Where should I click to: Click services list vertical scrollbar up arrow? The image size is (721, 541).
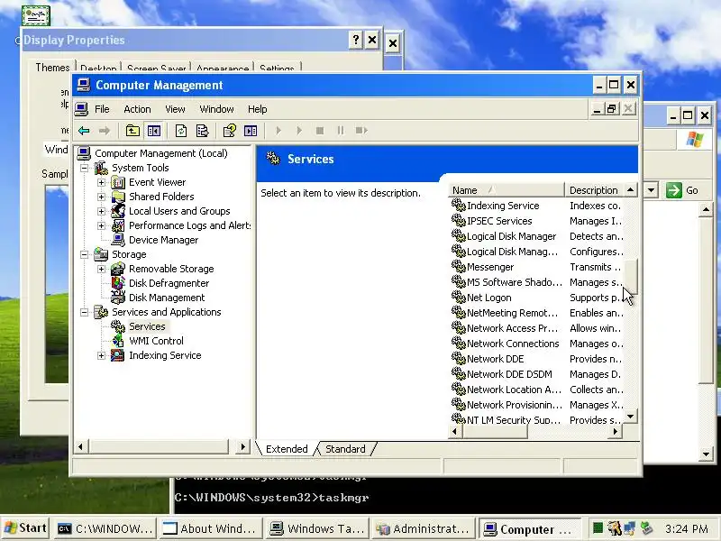click(x=631, y=189)
